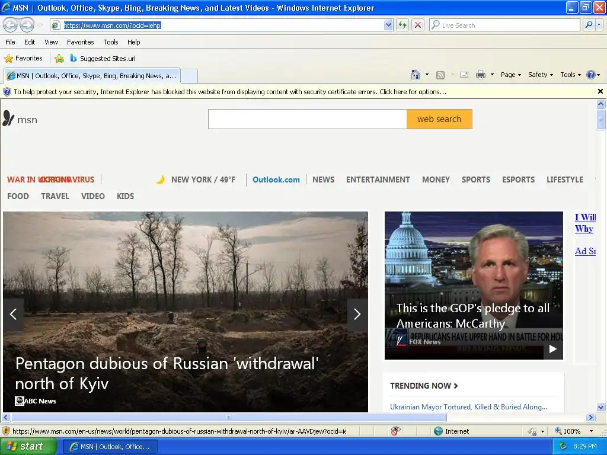Screen dimensions: 607x455
Task: Click the horizontal scrollbar right arrow
Action: 590,418
